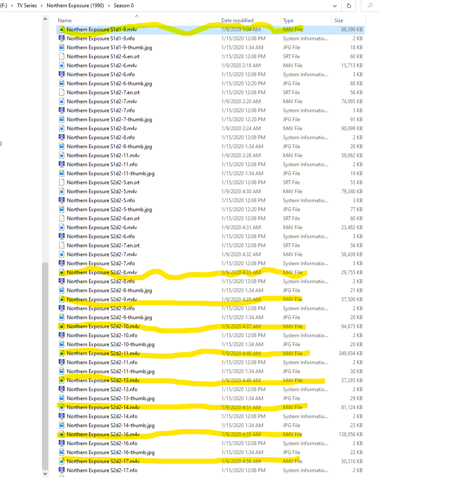Click icon of Northern Exposure S1d2-11.nfo
Image resolution: width=450 pixels, height=479 pixels.
click(x=62, y=165)
